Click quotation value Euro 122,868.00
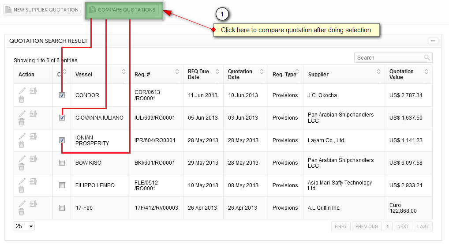449x245 pixels. [403, 208]
